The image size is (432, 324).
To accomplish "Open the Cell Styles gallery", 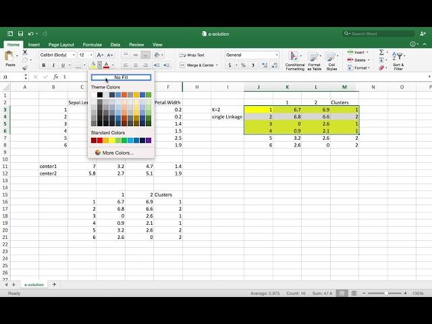I will [x=331, y=59].
